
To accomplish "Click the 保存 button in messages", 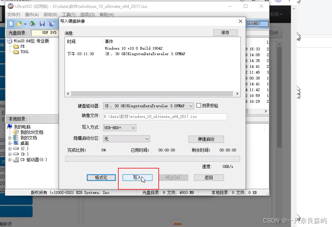I will [x=225, y=32].
